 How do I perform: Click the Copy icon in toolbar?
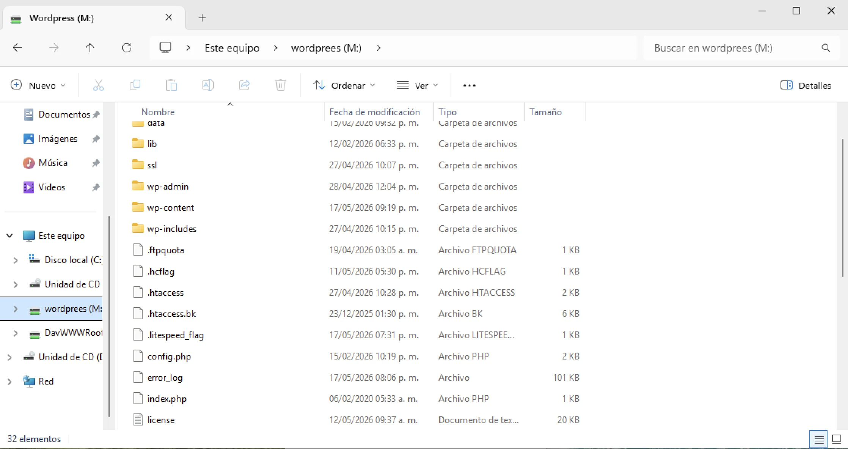135,85
